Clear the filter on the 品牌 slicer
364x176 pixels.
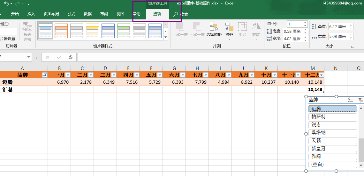(x=360, y=100)
